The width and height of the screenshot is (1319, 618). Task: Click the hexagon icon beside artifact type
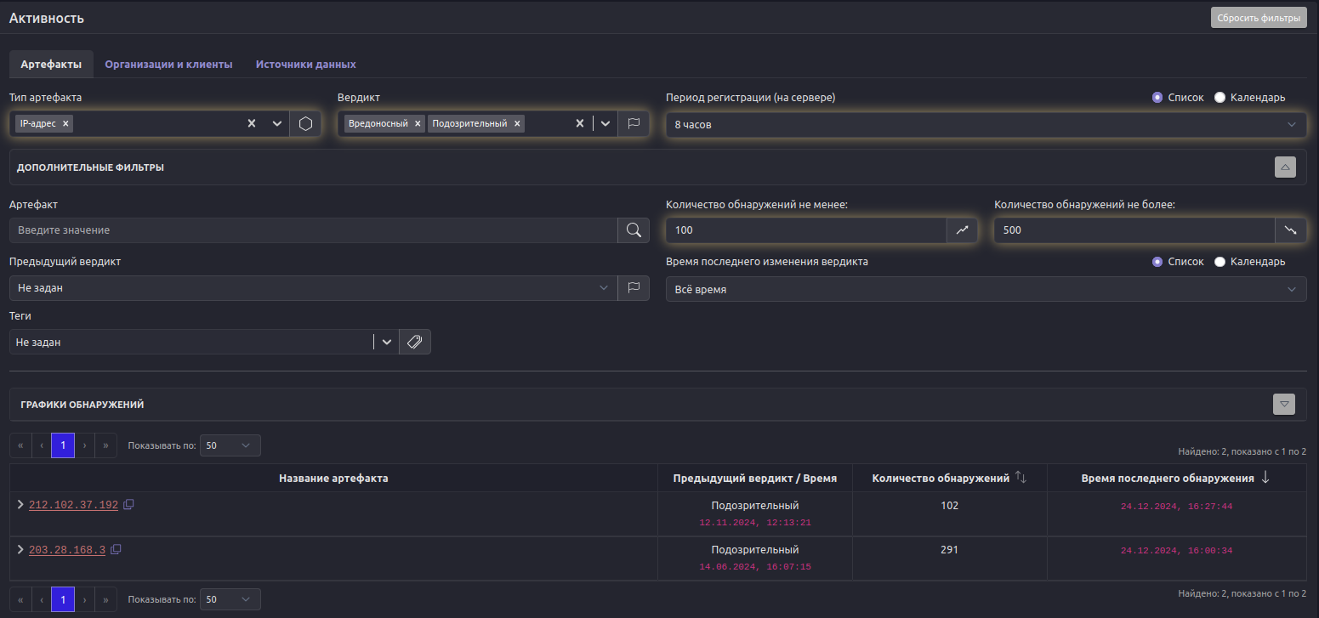click(305, 124)
